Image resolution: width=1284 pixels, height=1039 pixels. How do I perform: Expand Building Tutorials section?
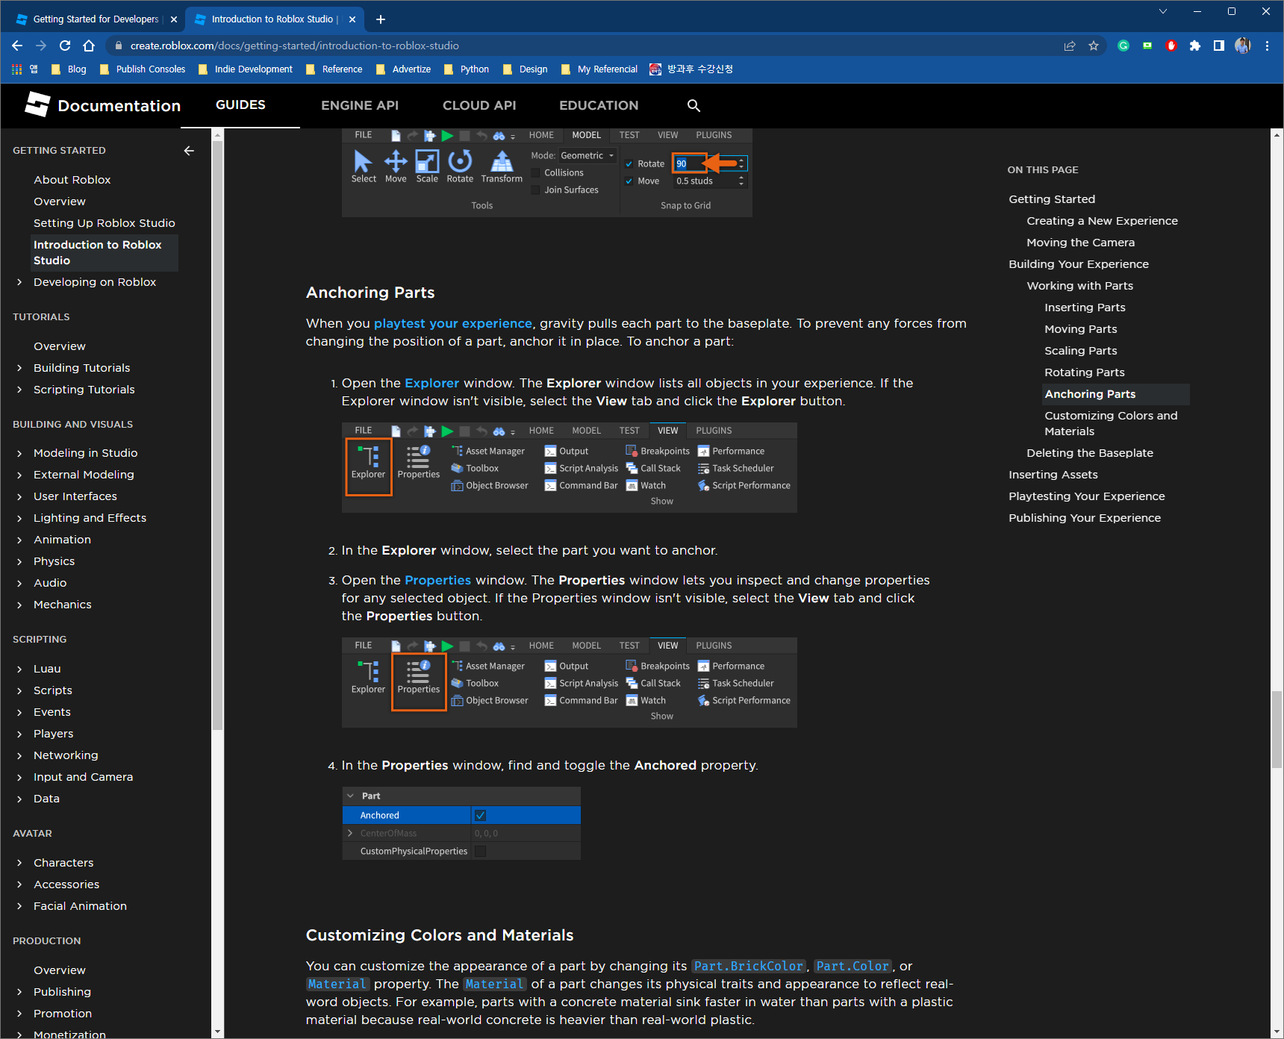[x=19, y=368]
